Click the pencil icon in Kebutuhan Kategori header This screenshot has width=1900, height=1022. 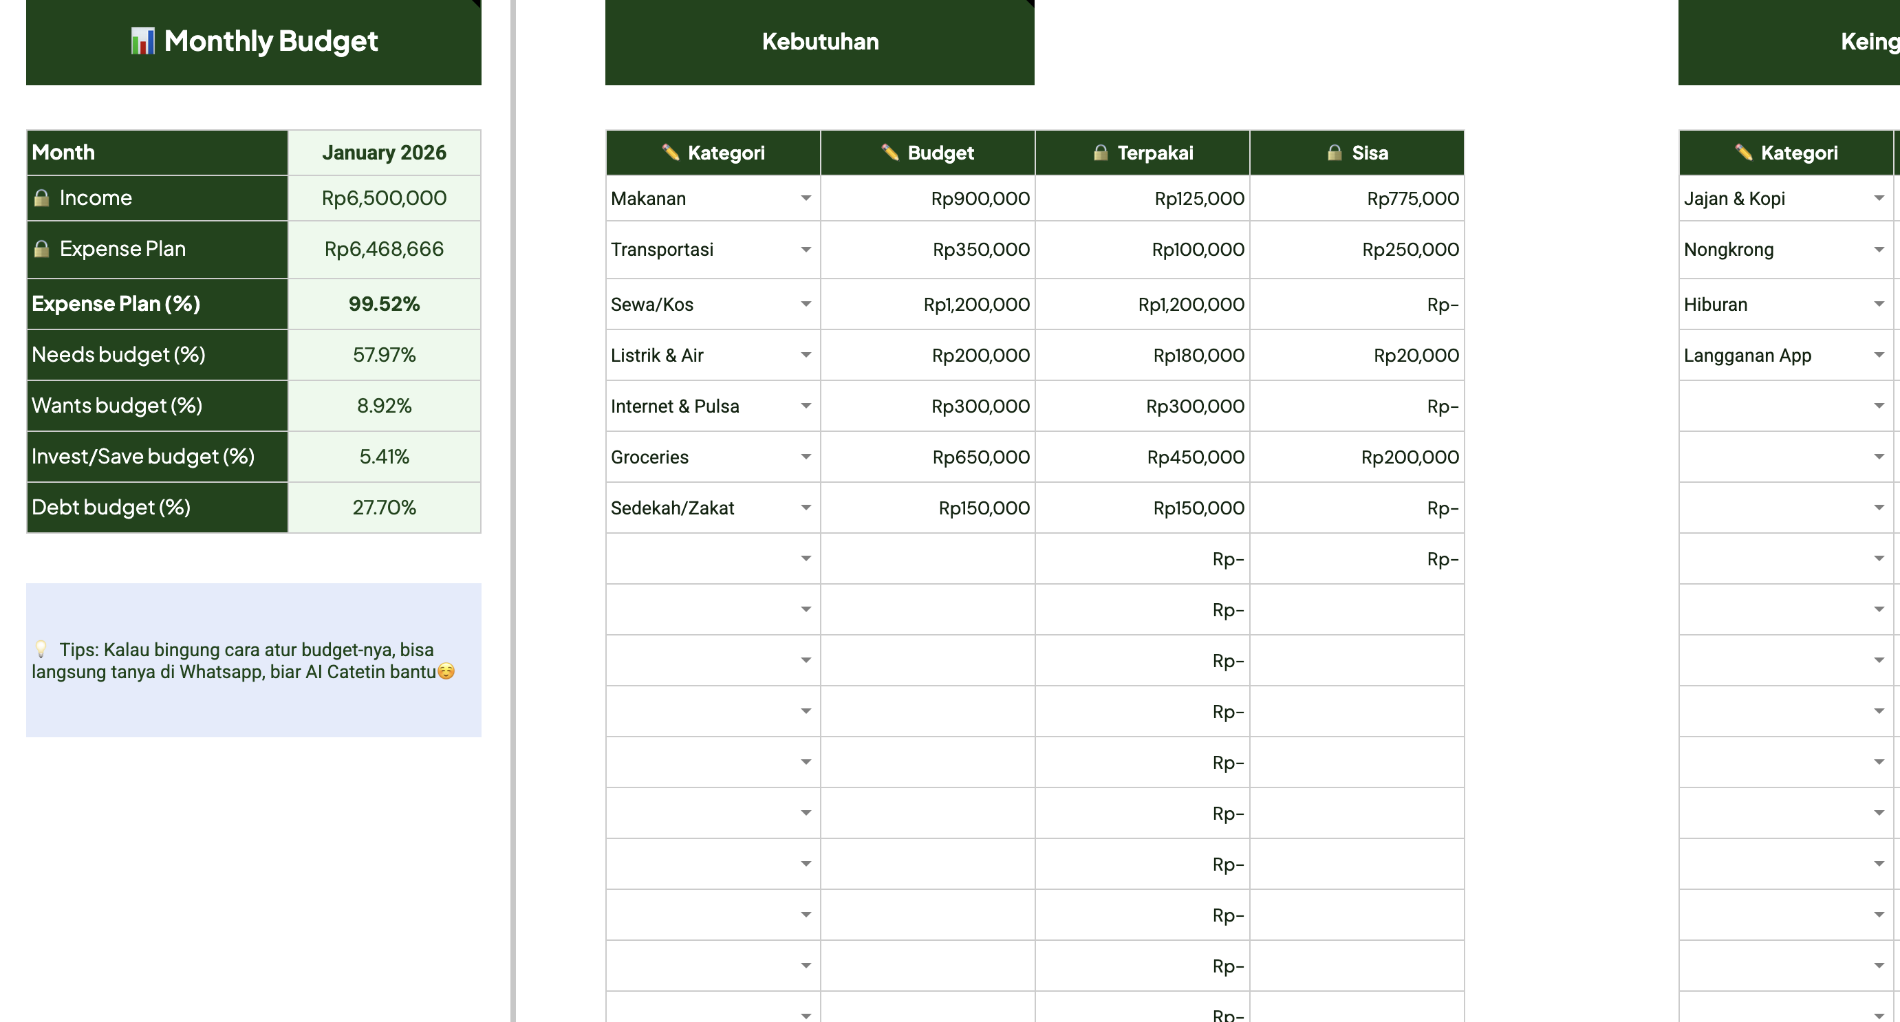click(x=670, y=153)
